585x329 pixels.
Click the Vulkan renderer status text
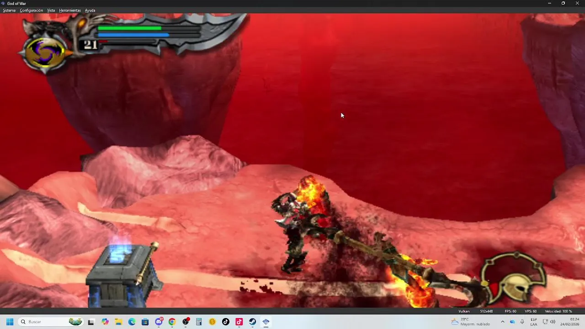(x=464, y=311)
